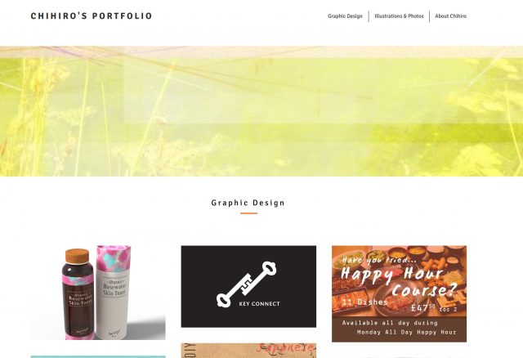Viewport: 523px width, 358px height.
Task: Open the About Chihiro page
Action: point(450,16)
